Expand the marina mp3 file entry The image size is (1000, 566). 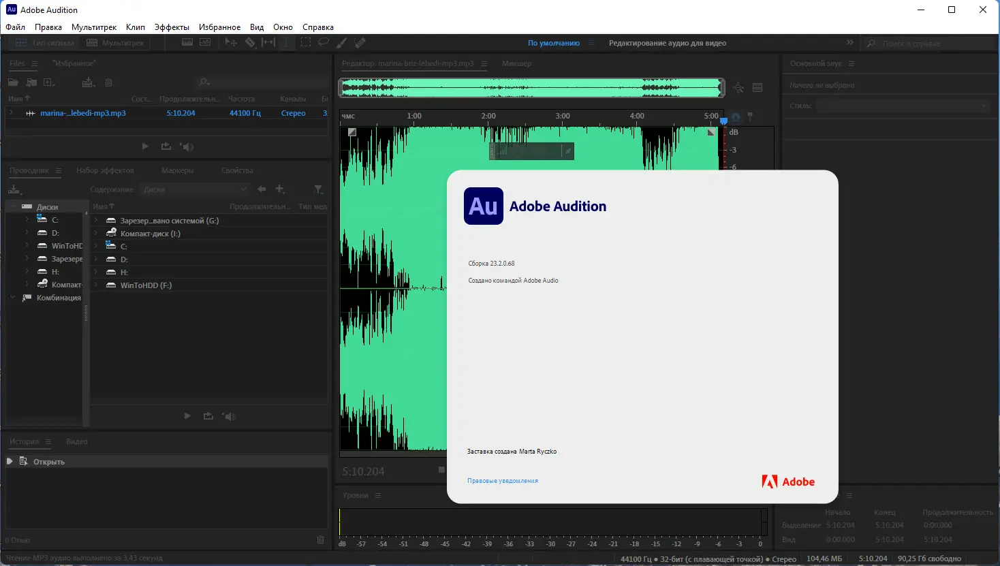pos(12,113)
